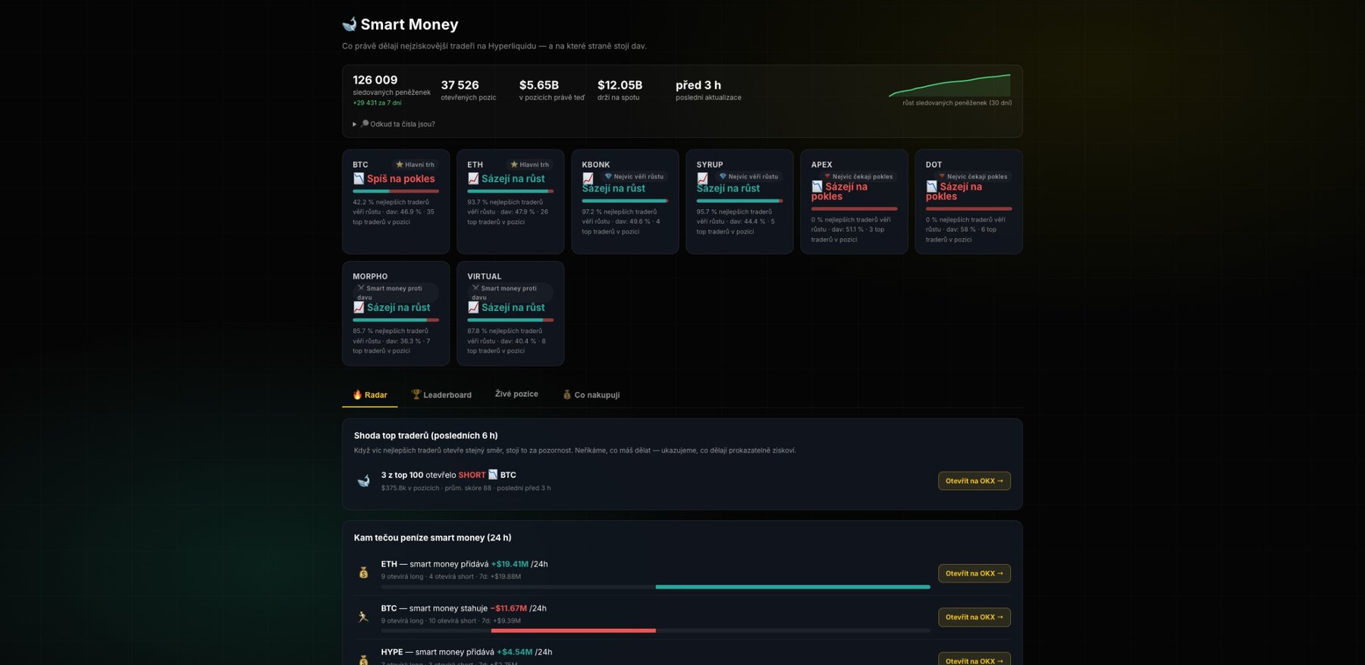Click the star 'Hlavní trh' badge on ETH

529,164
